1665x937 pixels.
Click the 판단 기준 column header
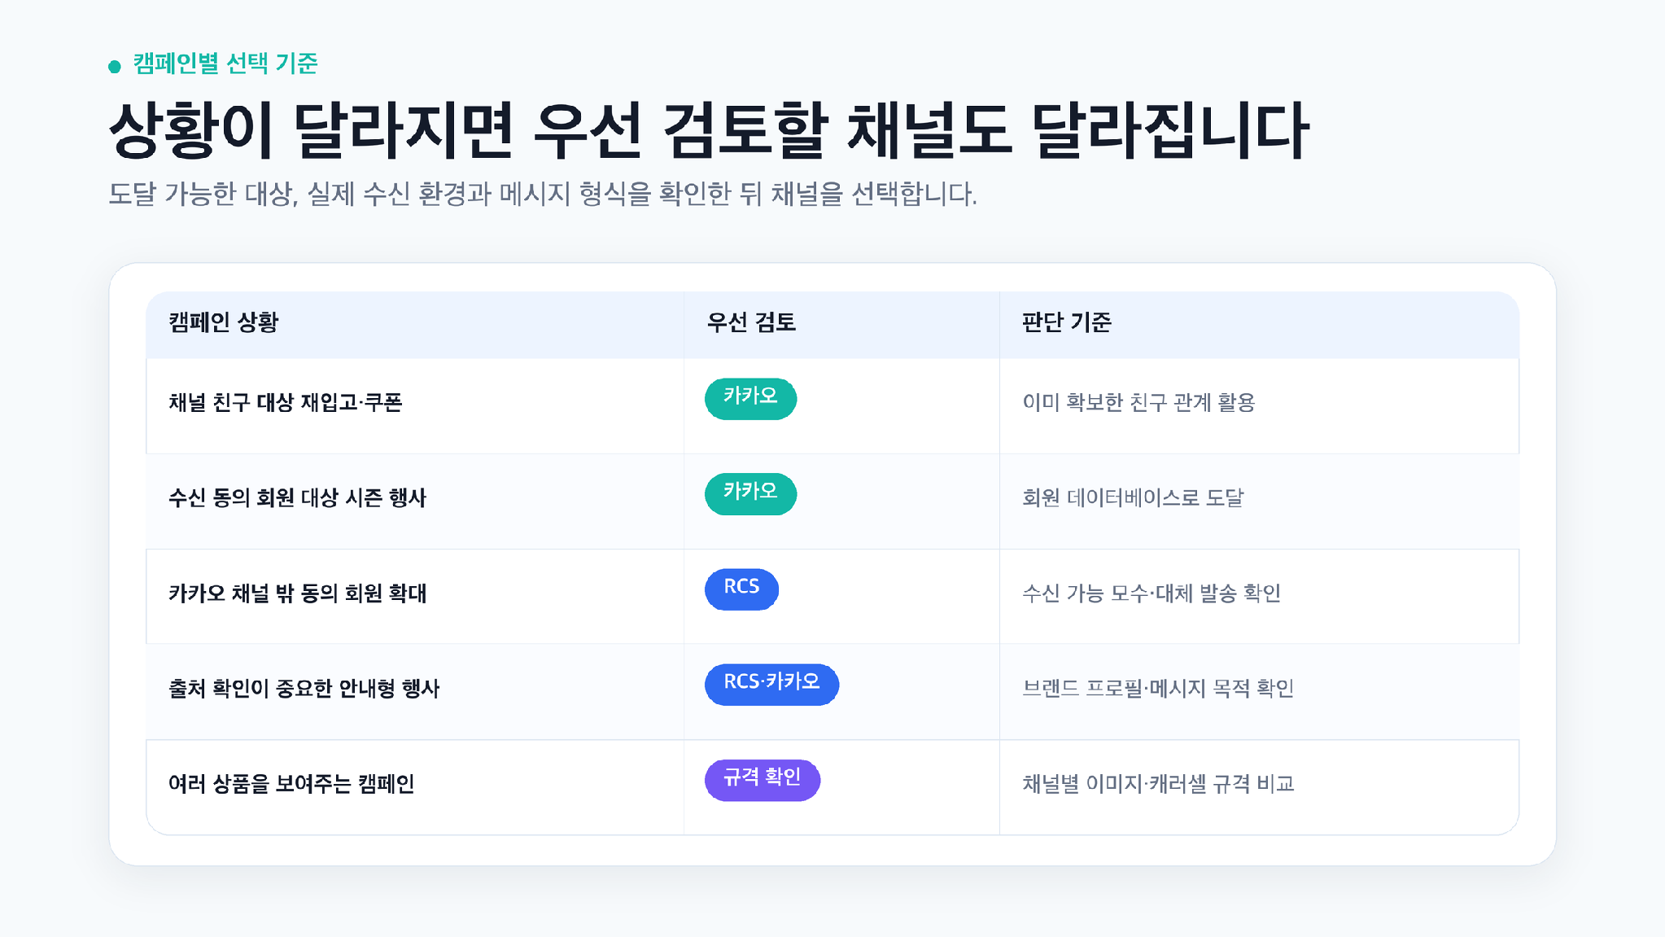[1067, 322]
